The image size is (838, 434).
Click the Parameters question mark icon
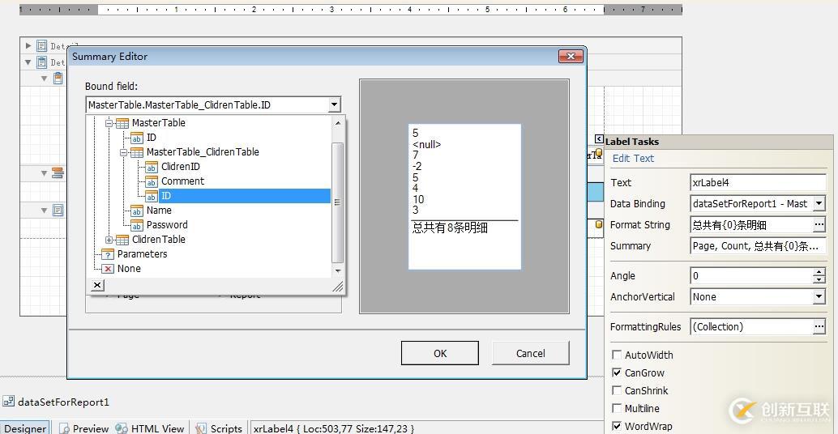108,254
